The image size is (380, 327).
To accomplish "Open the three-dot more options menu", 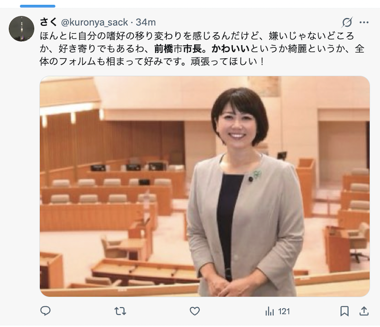I will (364, 22).
